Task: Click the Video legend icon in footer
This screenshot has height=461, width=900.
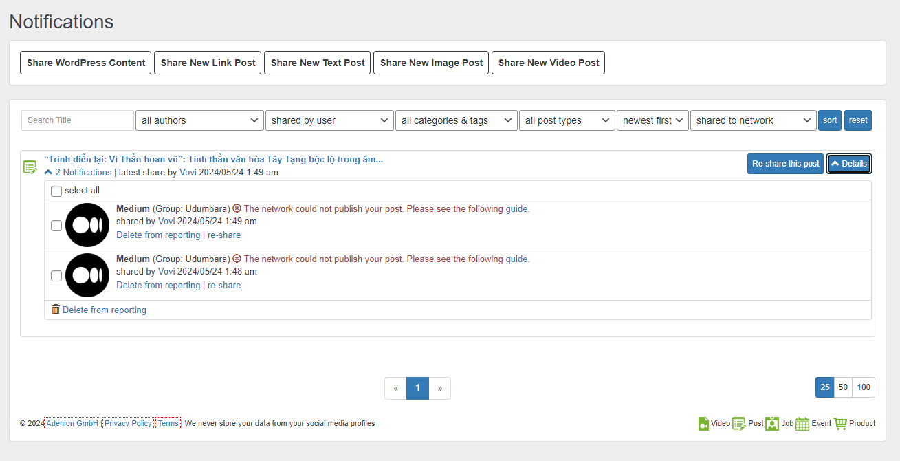Action: point(703,424)
